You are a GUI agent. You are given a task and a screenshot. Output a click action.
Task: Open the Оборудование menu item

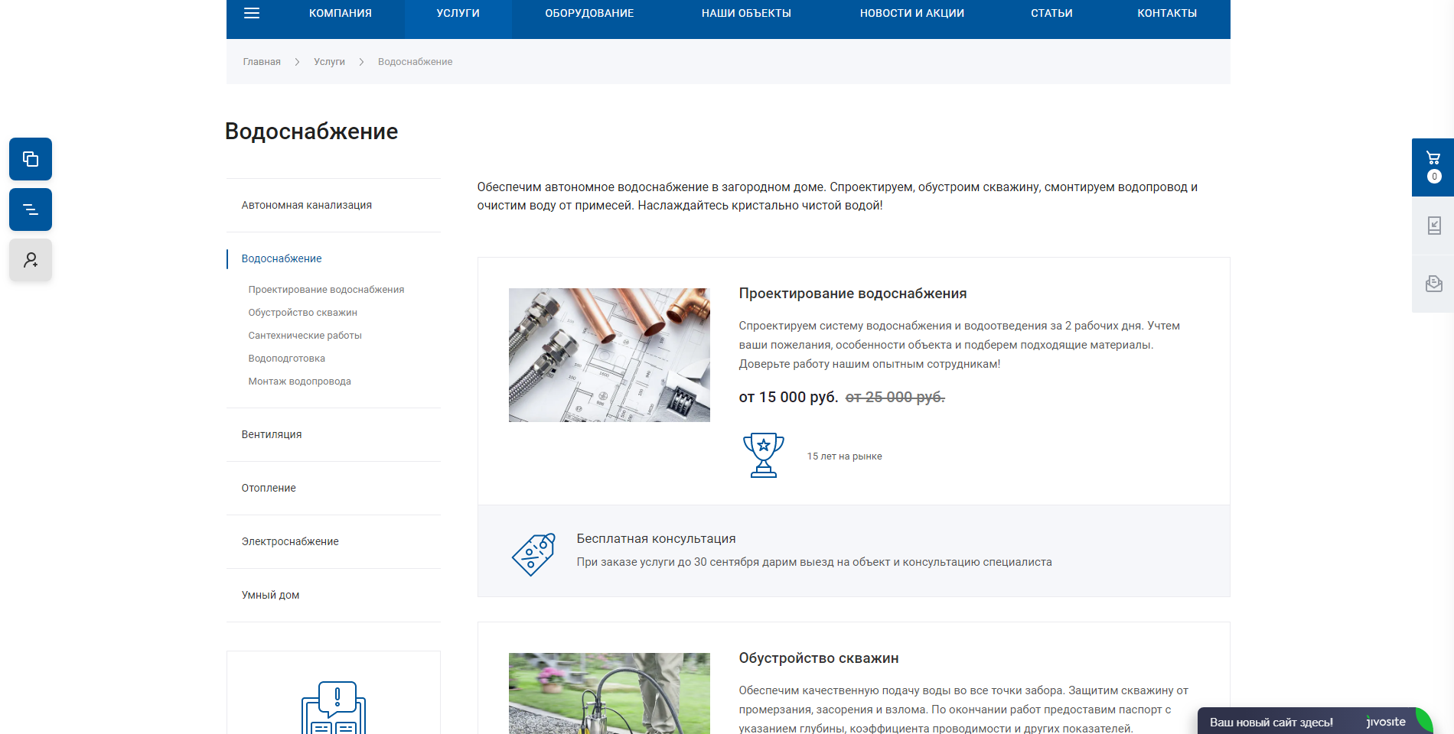589,13
